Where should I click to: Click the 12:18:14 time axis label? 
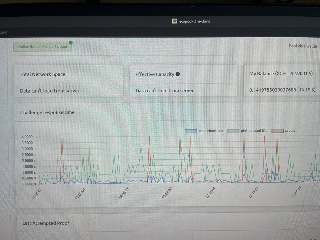(296, 192)
